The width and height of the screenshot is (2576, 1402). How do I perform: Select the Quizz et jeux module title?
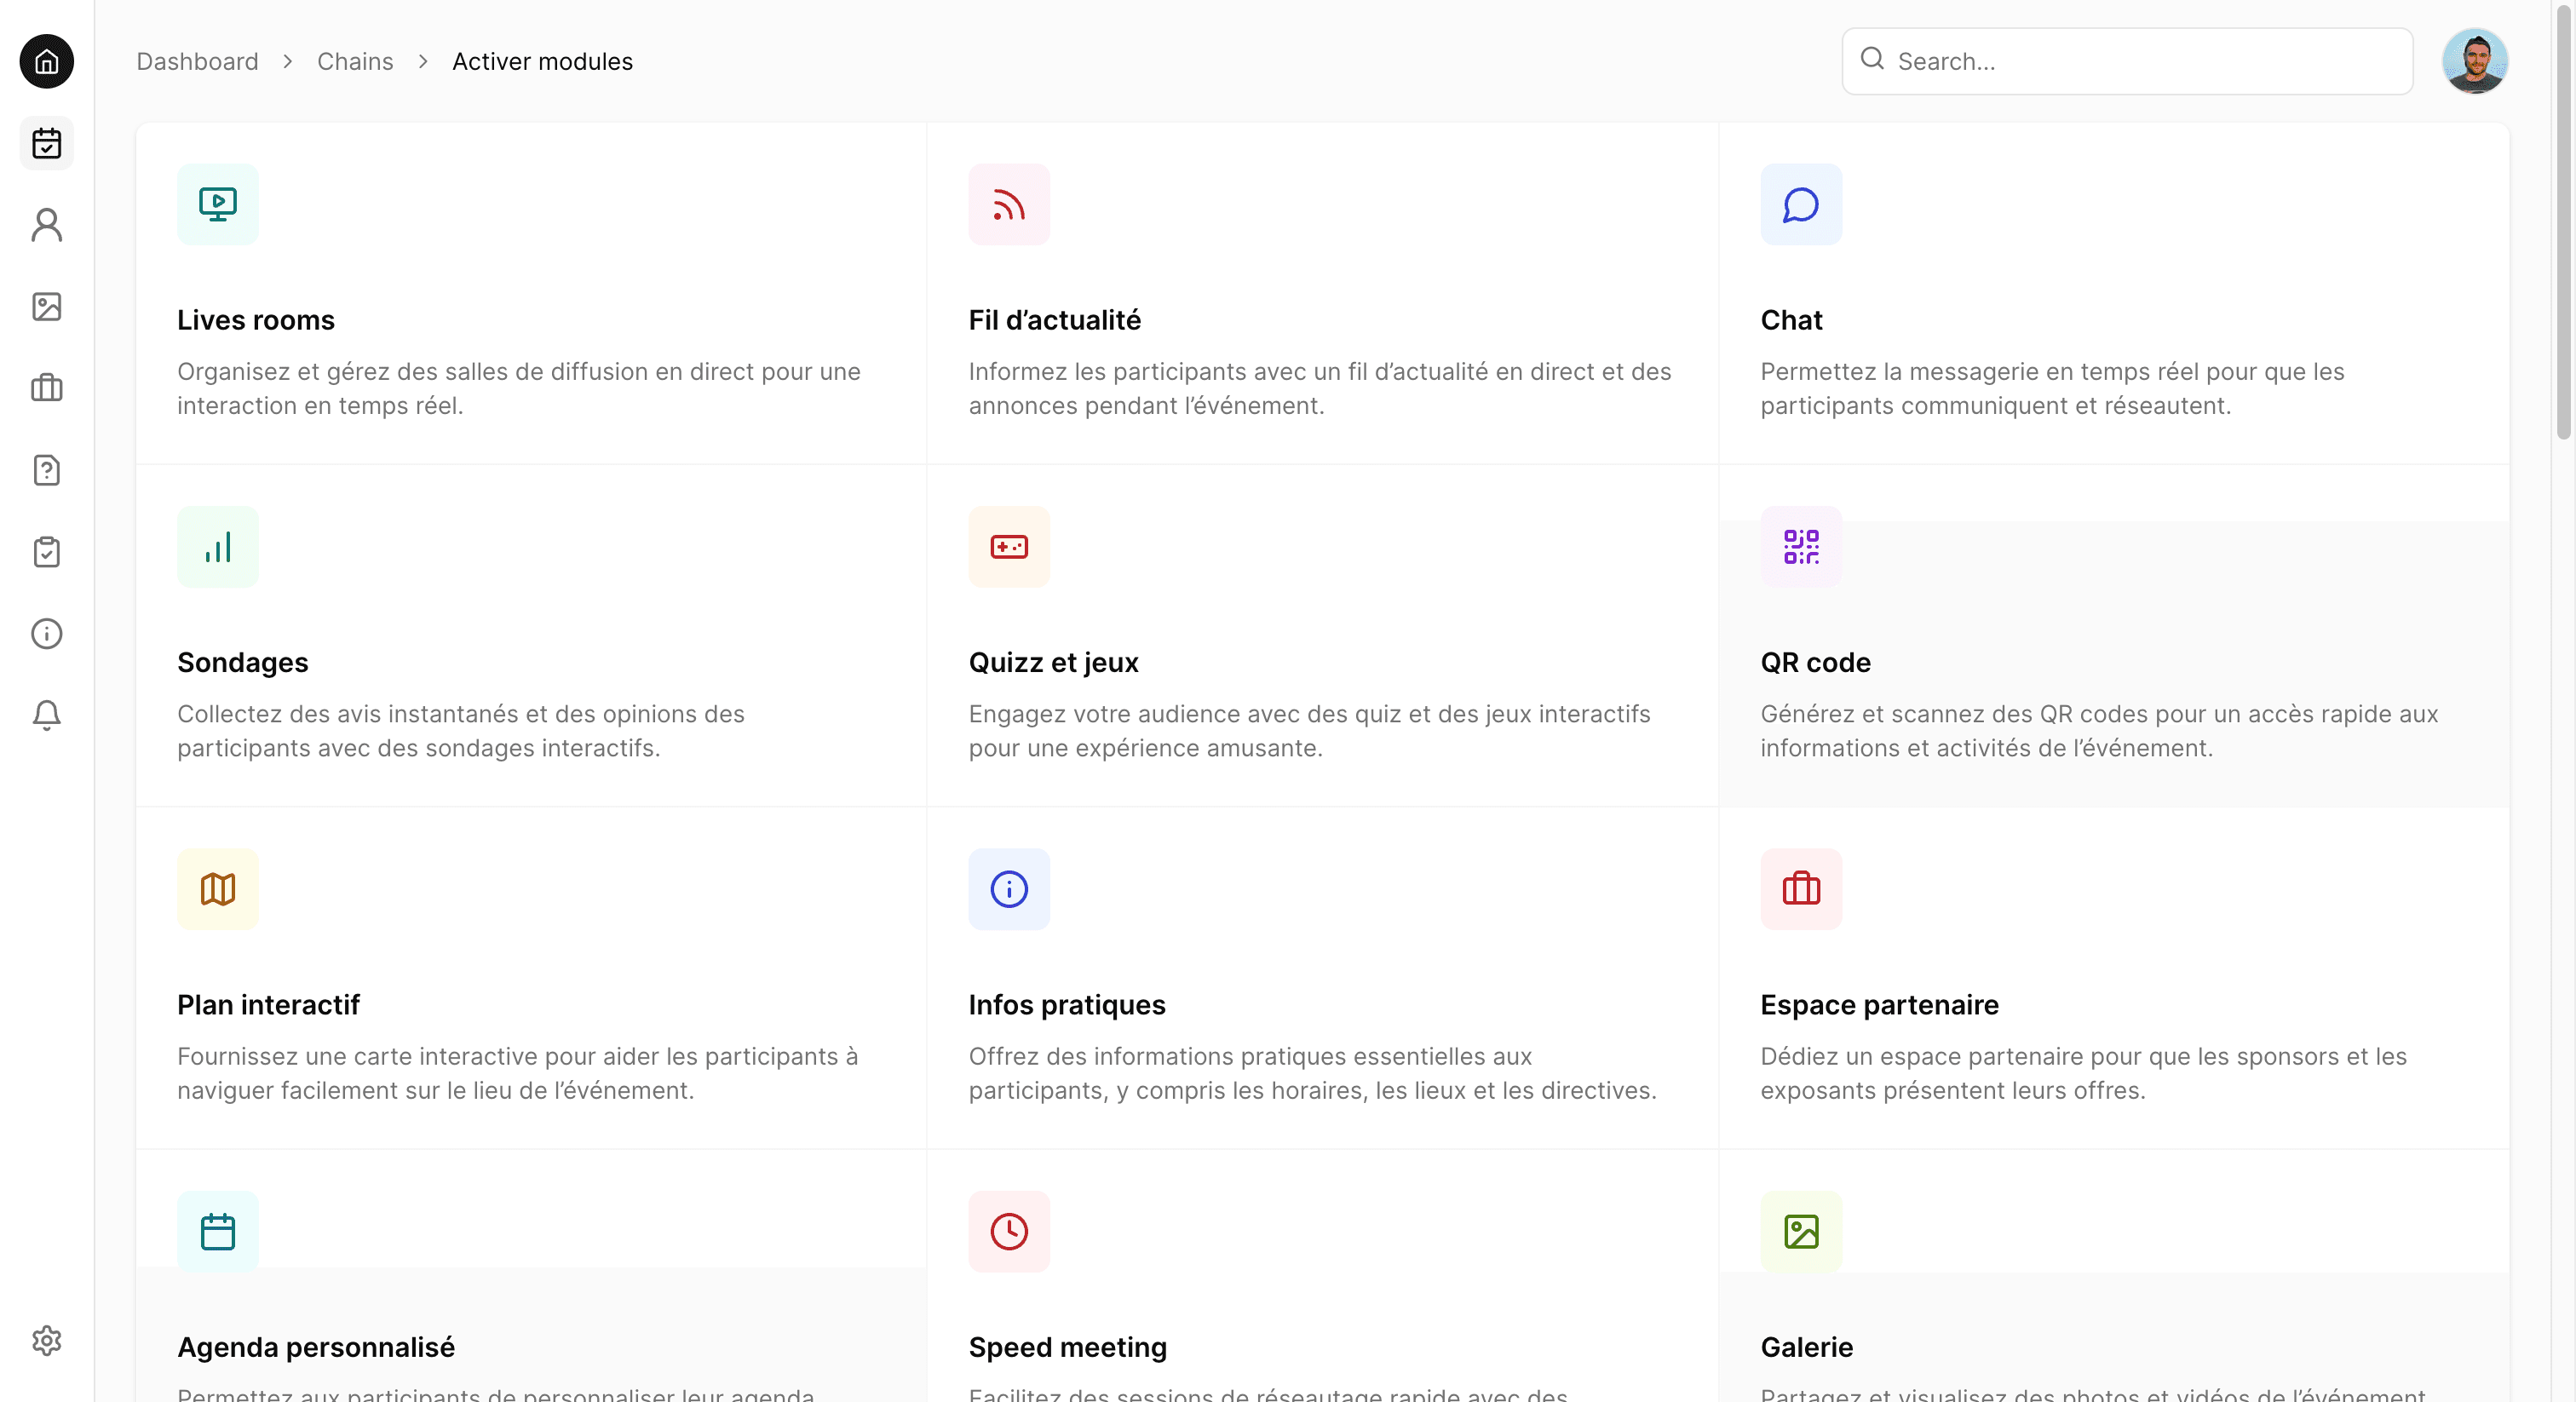(1053, 662)
